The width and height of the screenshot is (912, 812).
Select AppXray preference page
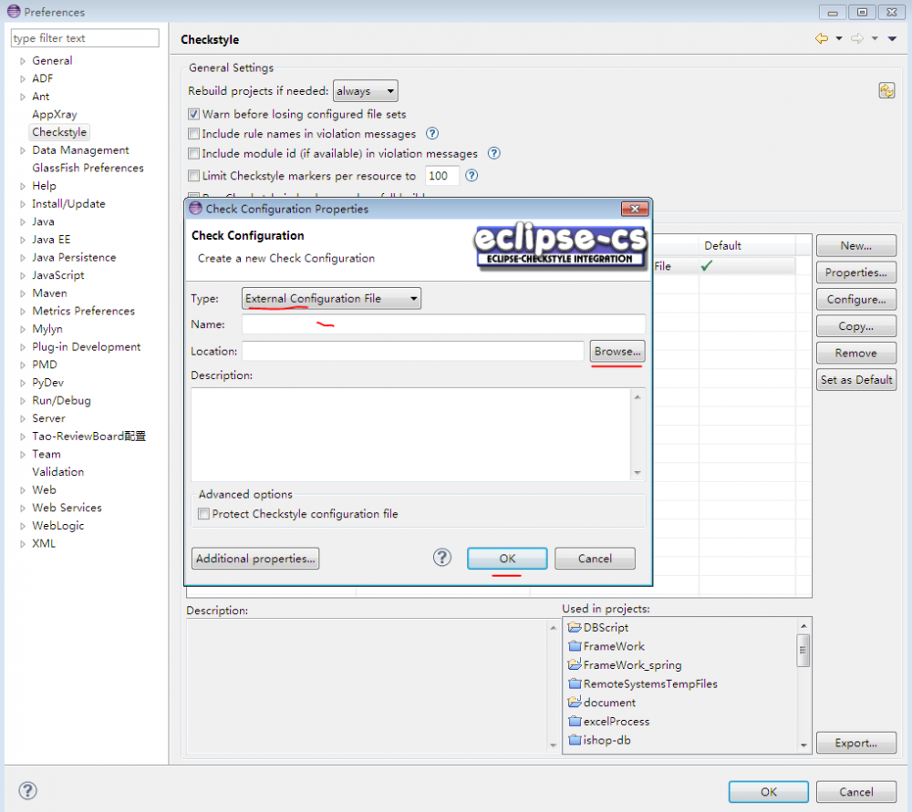click(x=54, y=114)
